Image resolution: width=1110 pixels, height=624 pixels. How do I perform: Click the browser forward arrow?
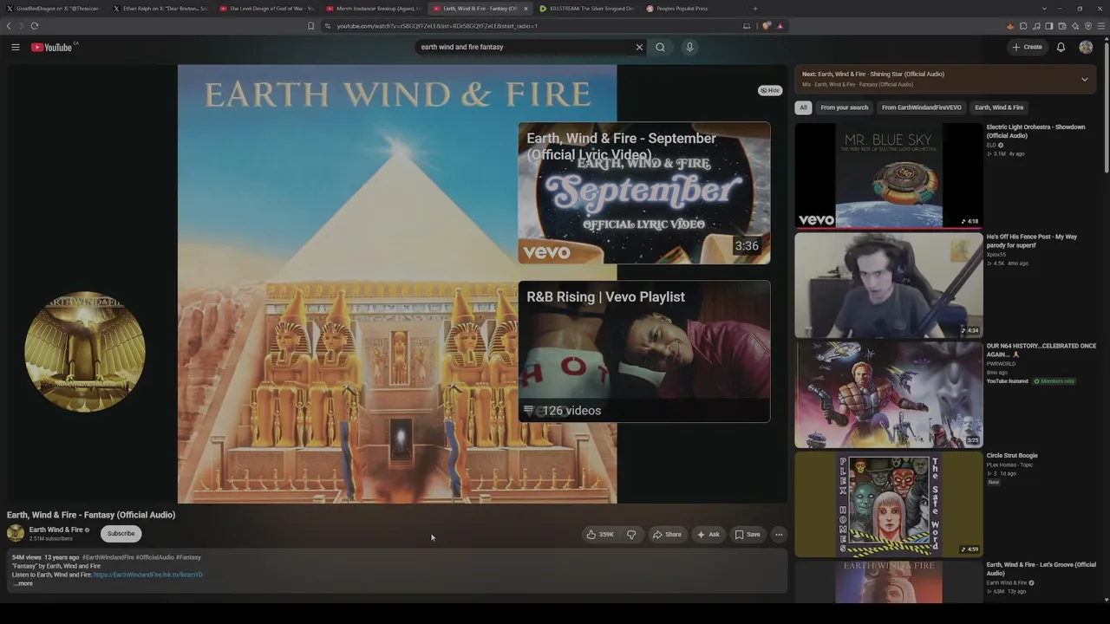pos(22,26)
